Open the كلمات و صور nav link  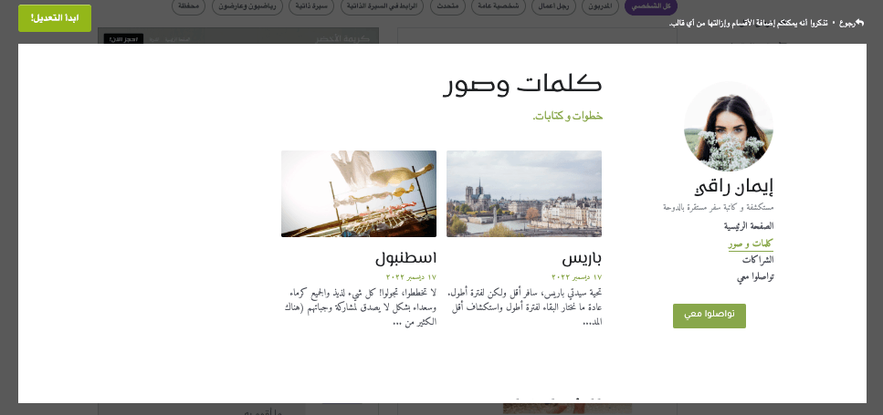pyautogui.click(x=751, y=244)
